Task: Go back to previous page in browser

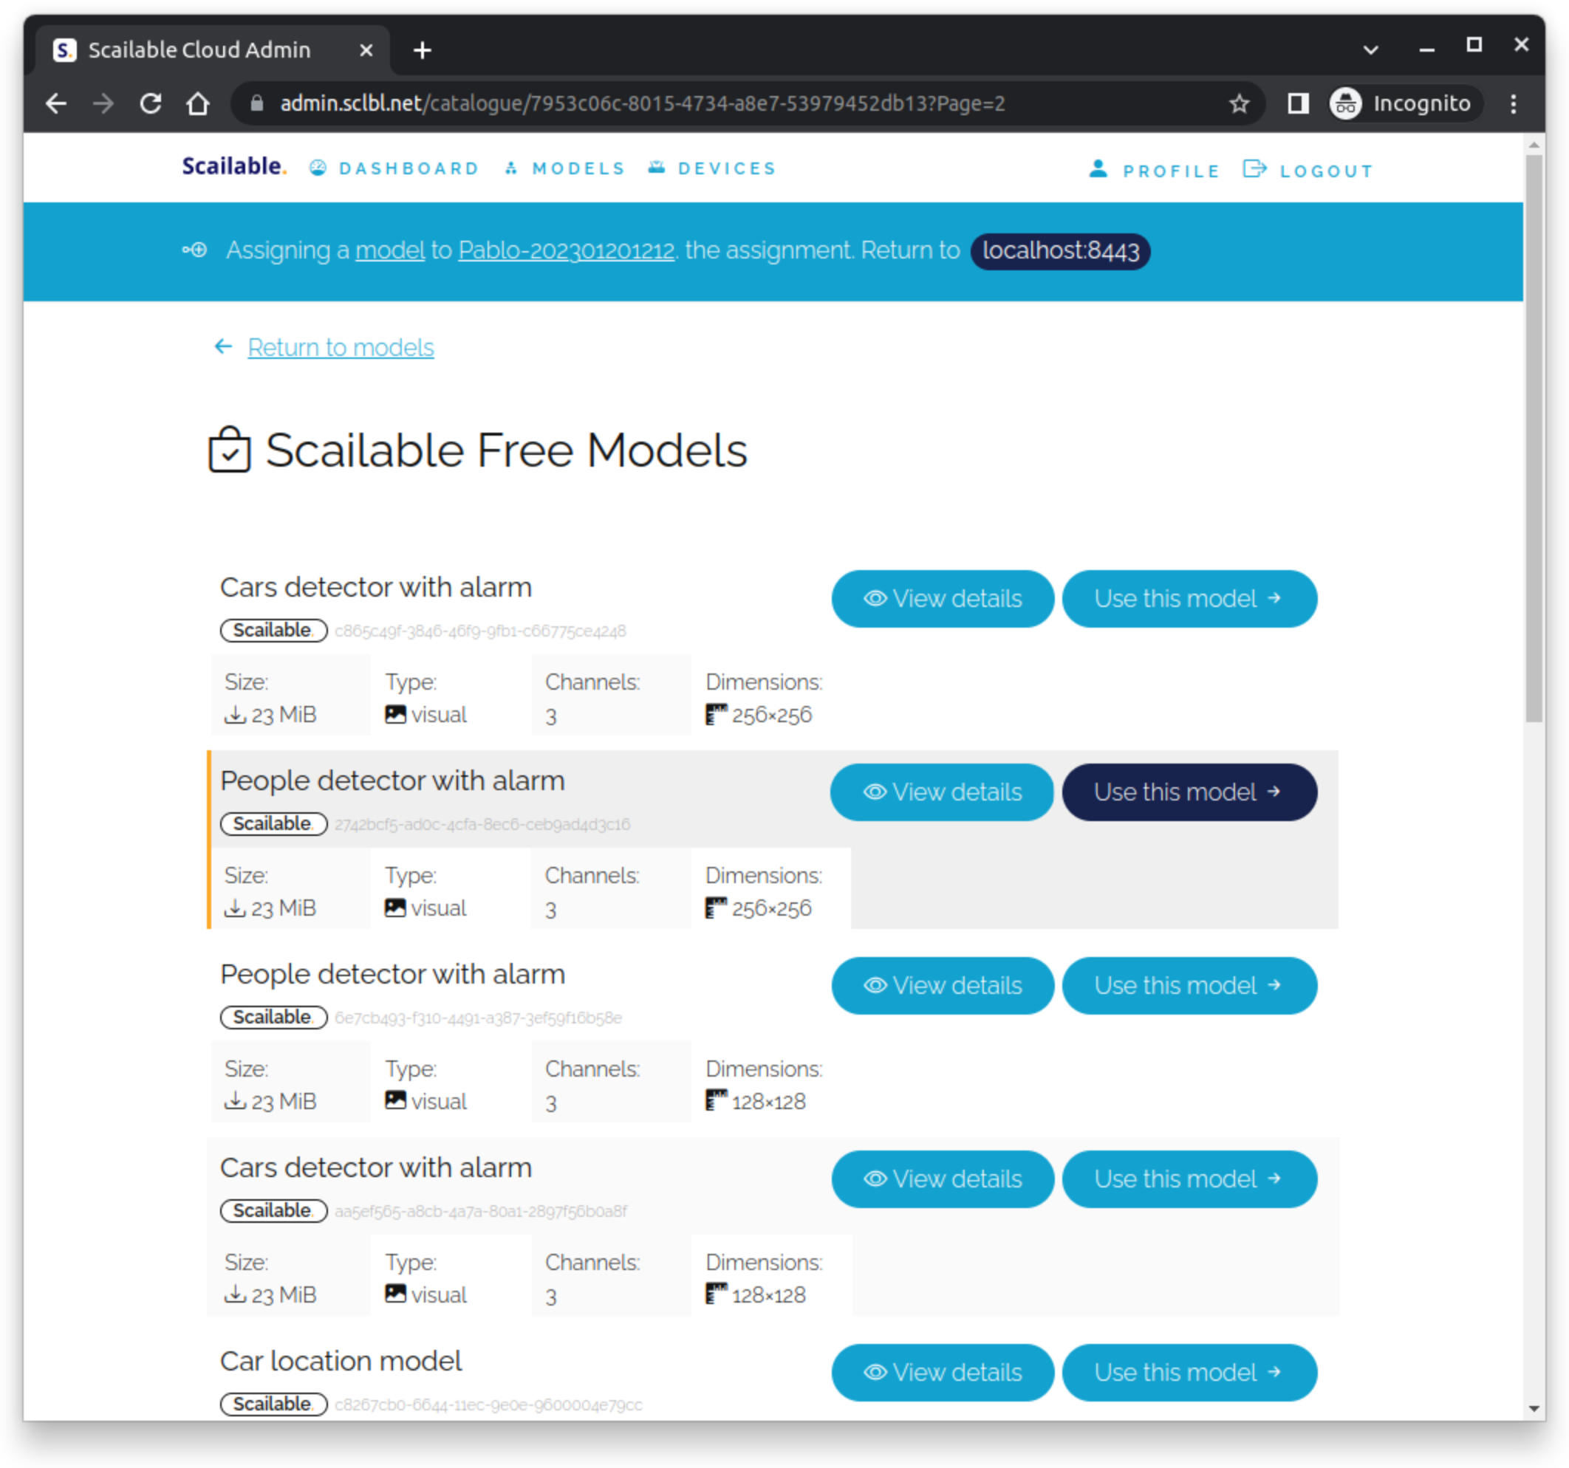Action: point(56,103)
